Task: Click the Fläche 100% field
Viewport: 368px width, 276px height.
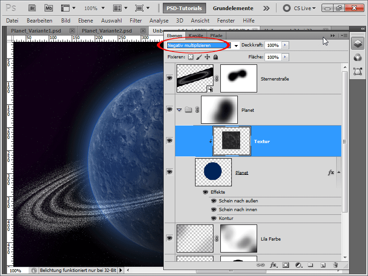Action: tap(273, 57)
